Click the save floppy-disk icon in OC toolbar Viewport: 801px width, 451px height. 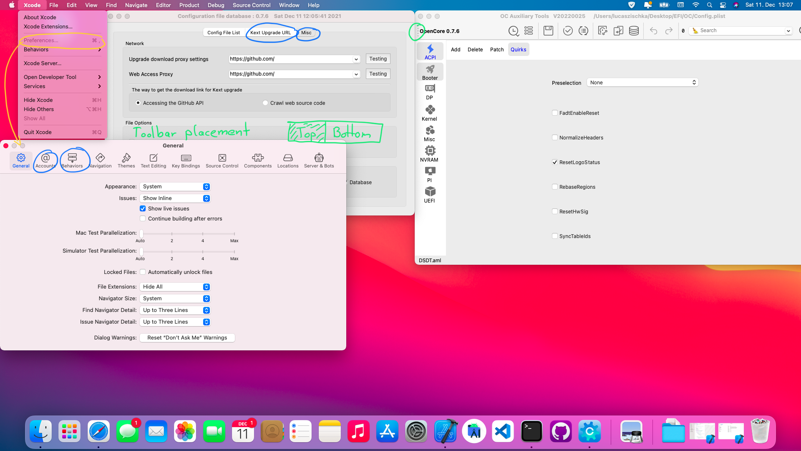[x=548, y=30]
